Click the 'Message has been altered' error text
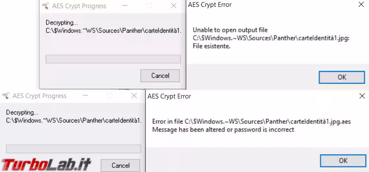Viewport: 369px width, 172px height. (223, 129)
